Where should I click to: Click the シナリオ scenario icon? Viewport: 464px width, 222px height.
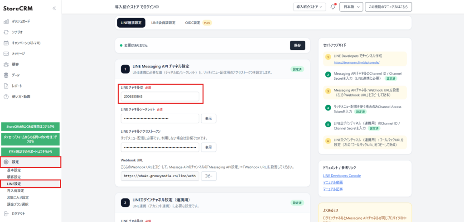6,32
